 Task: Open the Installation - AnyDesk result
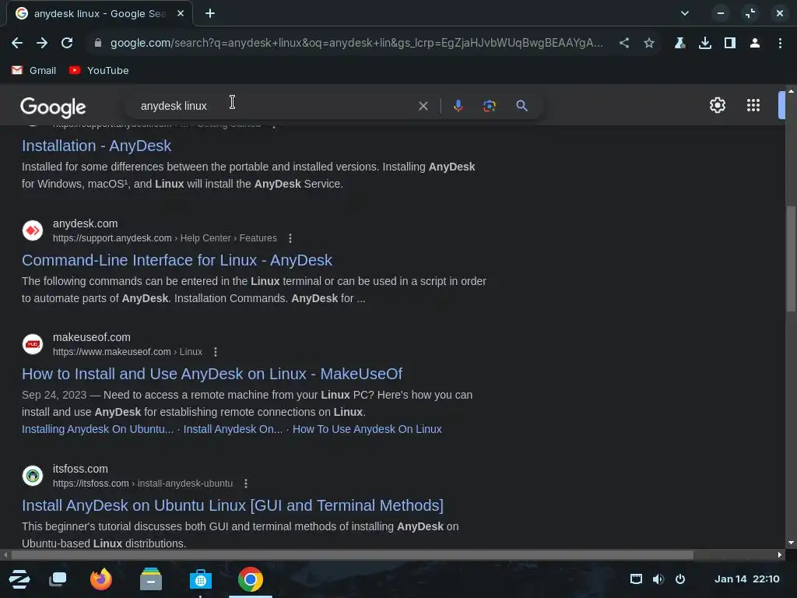(97, 146)
